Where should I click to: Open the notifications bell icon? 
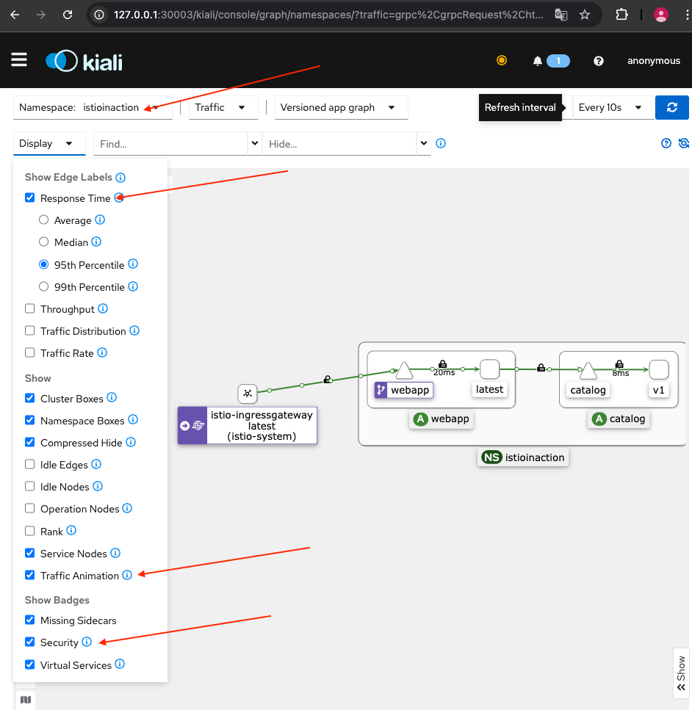(x=537, y=61)
